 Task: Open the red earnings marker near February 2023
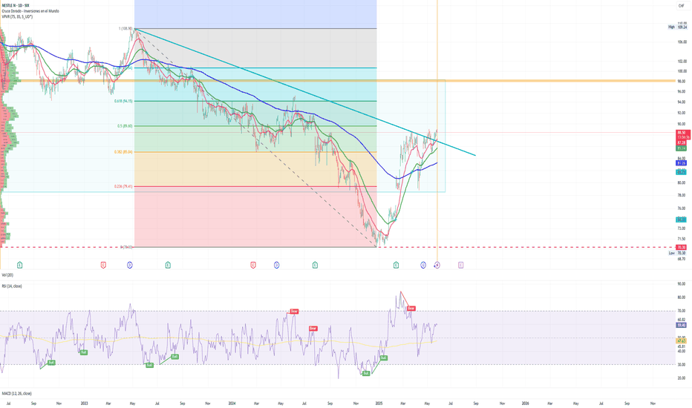click(x=103, y=265)
